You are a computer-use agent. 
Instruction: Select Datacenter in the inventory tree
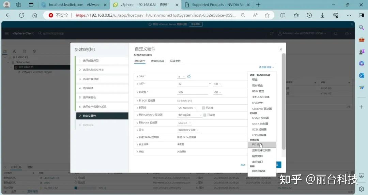(22, 62)
